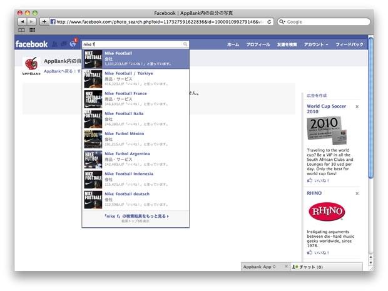Open messages icon in Facebook header
Screen dimensions: 388x291
click(64, 44)
